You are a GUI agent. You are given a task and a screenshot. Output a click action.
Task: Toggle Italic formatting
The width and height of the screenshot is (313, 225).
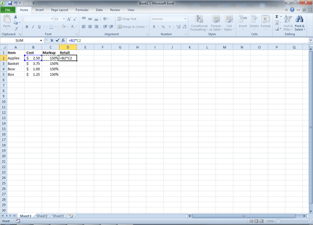(33, 26)
